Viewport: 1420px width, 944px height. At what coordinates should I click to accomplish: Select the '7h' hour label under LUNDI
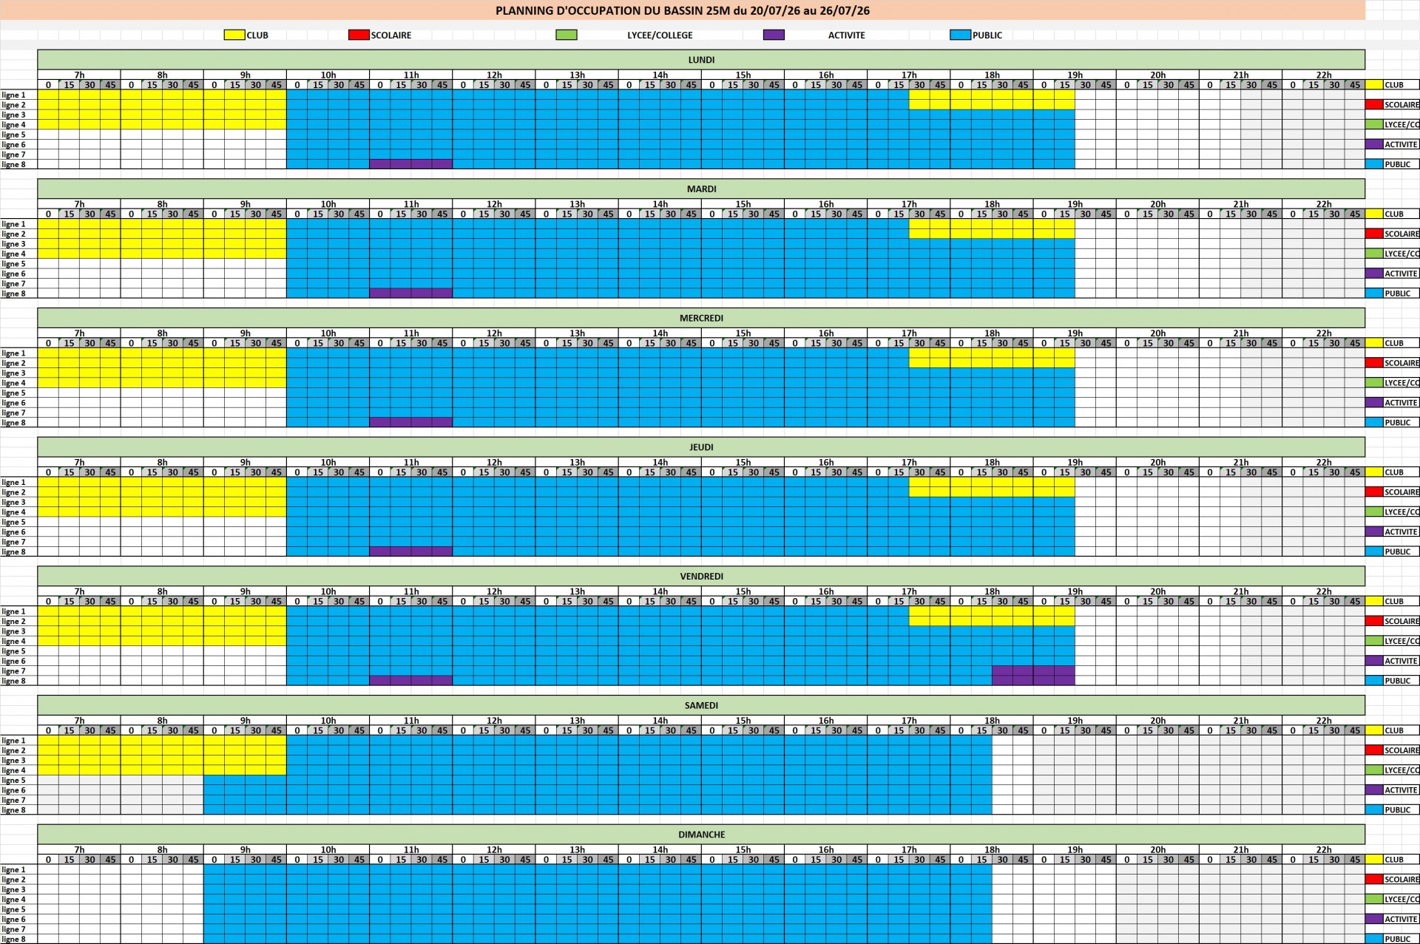coord(79,75)
